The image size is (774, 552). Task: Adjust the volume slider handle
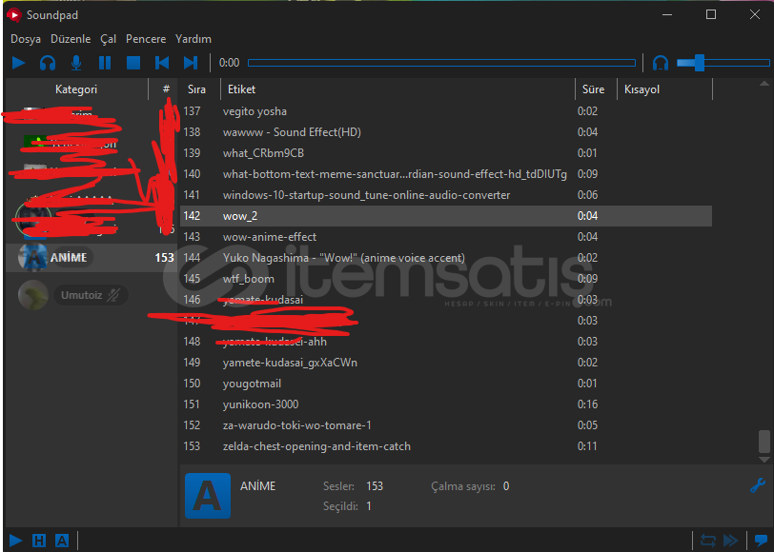tap(700, 63)
